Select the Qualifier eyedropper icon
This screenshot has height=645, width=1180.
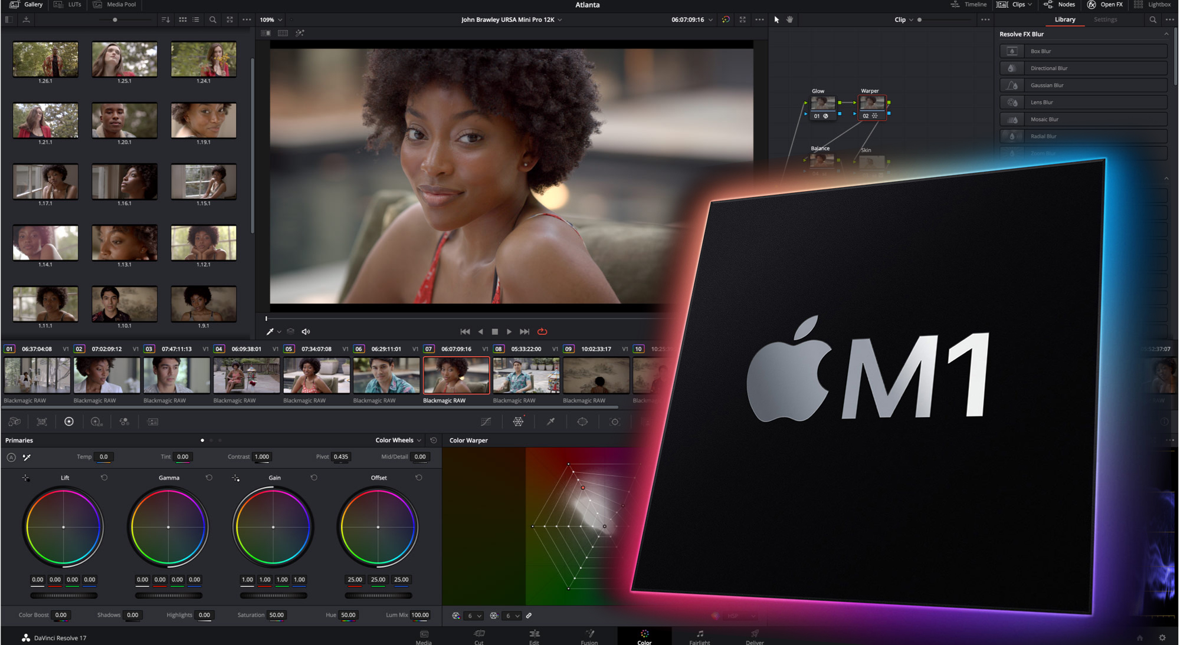pyautogui.click(x=550, y=422)
